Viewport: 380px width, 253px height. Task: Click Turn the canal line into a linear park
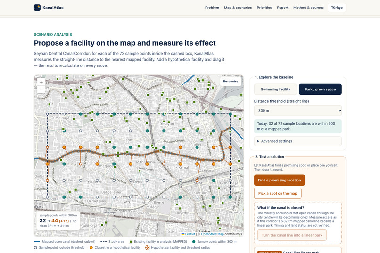[292, 235]
